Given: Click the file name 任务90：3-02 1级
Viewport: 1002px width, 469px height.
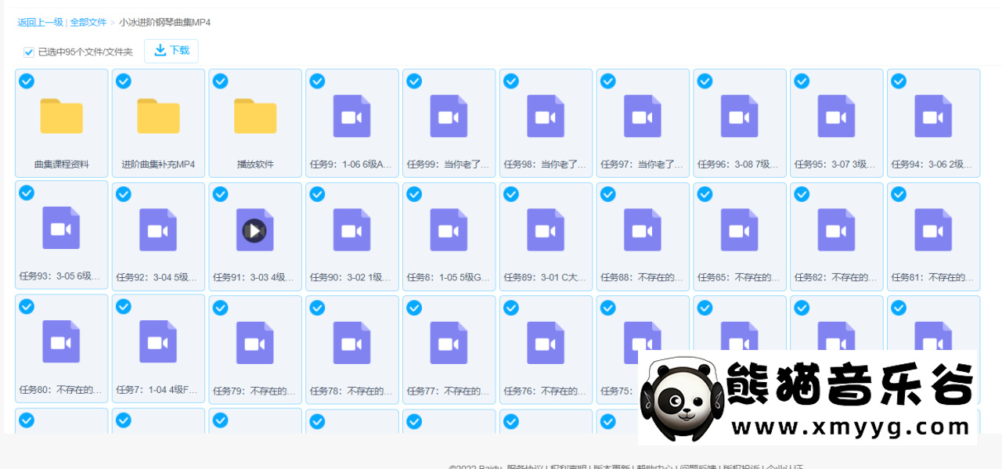Looking at the screenshot, I should click(x=351, y=277).
